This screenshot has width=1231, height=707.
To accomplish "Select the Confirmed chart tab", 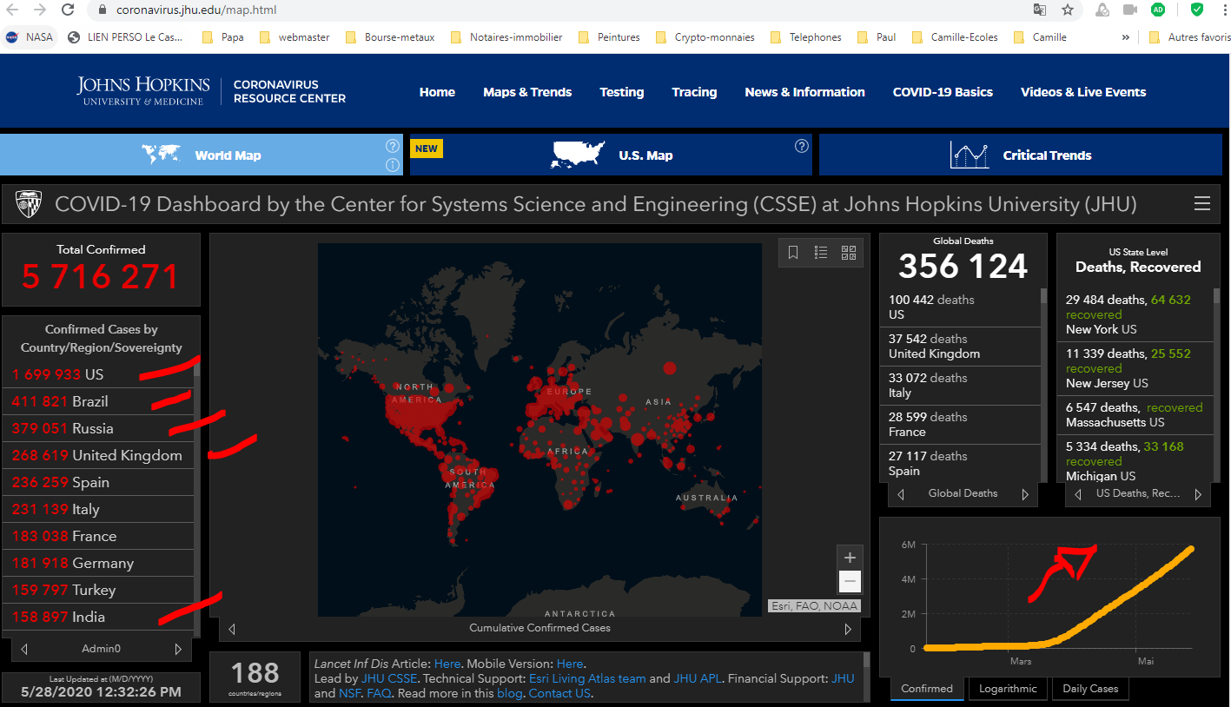I will point(926,689).
